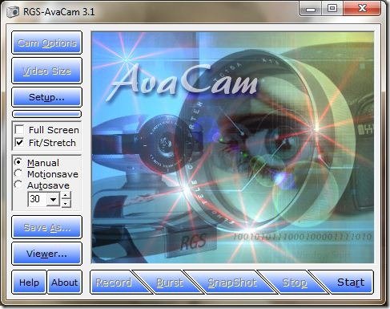Open the Cam Options button

46,43
